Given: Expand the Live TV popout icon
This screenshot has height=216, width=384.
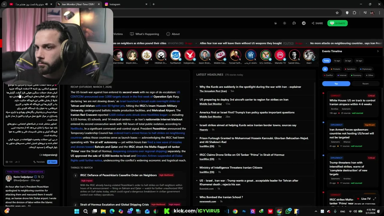Looking at the screenshot, I should coord(374,199).
